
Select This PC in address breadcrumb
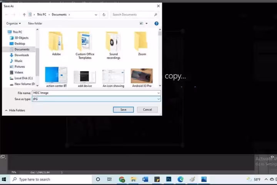pyautogui.click(x=42, y=15)
